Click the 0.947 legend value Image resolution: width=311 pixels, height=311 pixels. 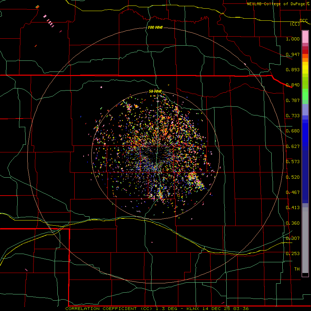click(x=293, y=54)
